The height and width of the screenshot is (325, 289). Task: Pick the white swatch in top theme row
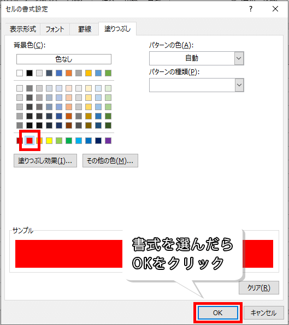pyautogui.click(x=20, y=73)
